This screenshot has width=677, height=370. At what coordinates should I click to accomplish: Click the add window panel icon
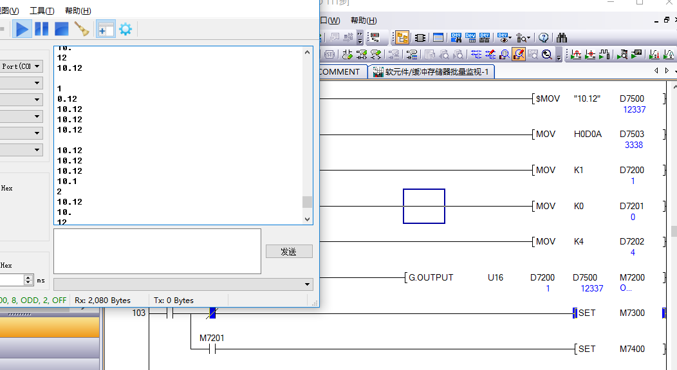coord(106,29)
